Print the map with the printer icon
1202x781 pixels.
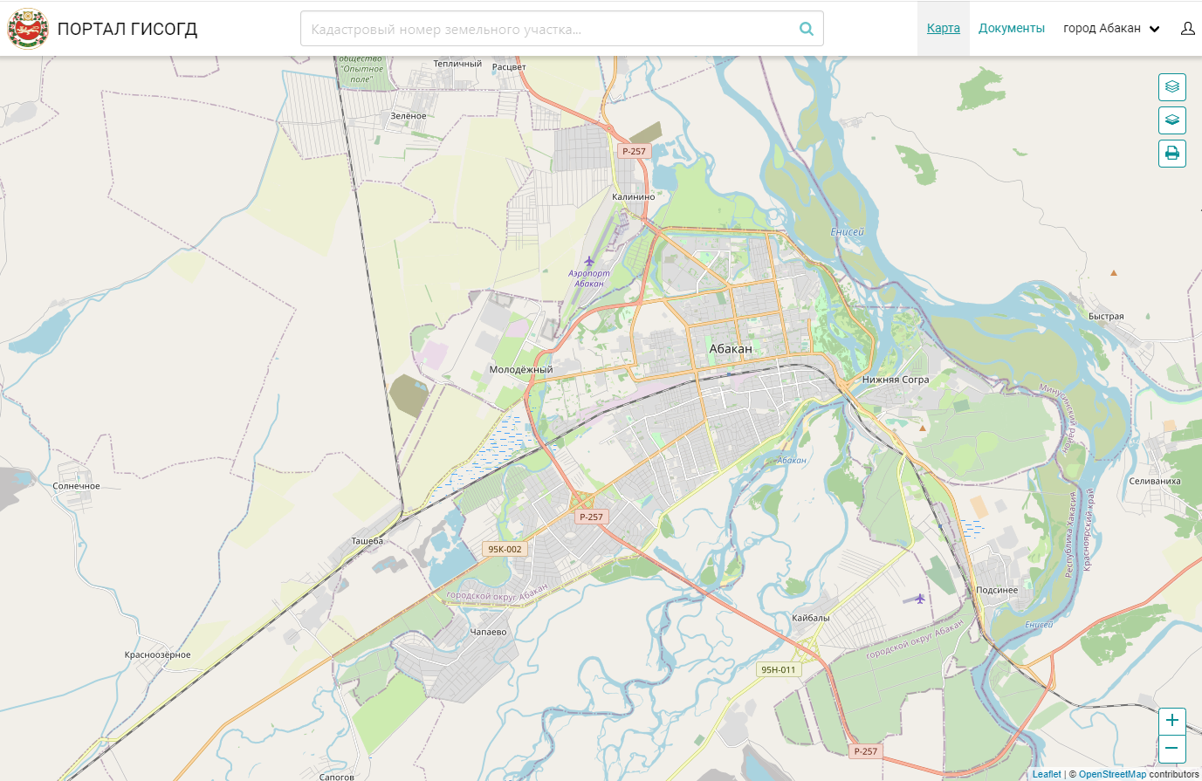[1171, 154]
